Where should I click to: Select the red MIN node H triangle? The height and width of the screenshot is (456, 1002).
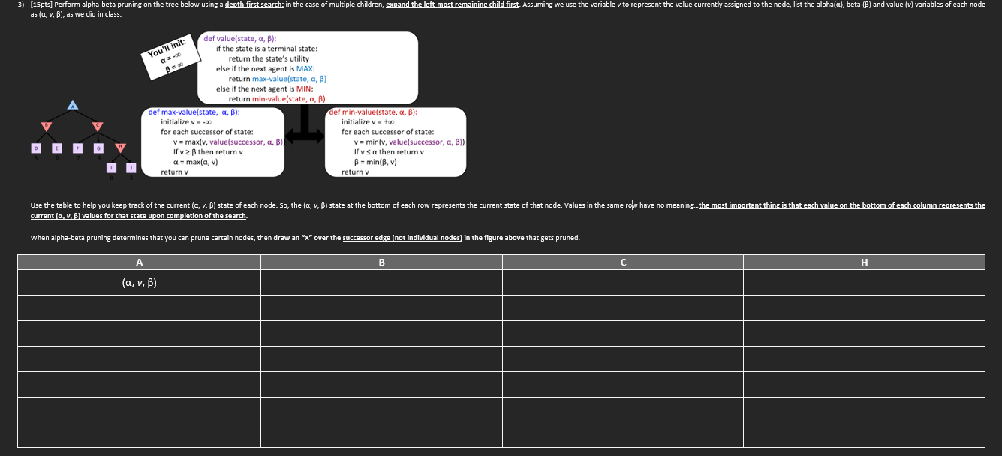tap(121, 148)
